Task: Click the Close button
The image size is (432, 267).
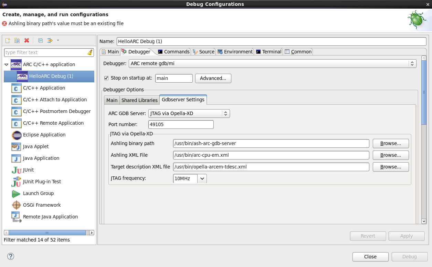Action: tap(370, 257)
